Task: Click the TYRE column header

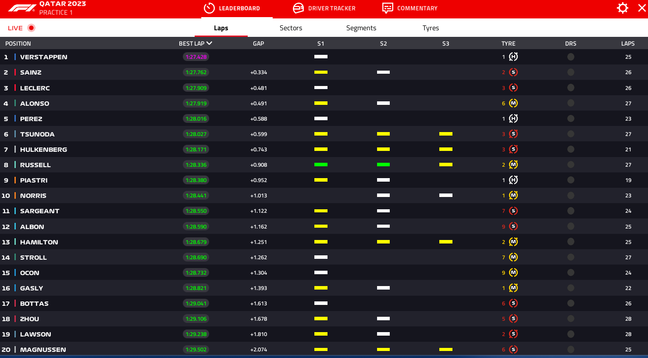Action: 509,43
